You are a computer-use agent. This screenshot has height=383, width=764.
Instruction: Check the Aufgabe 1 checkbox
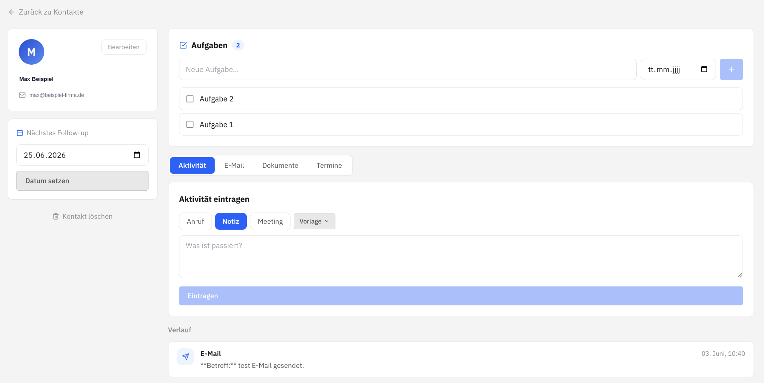point(190,124)
